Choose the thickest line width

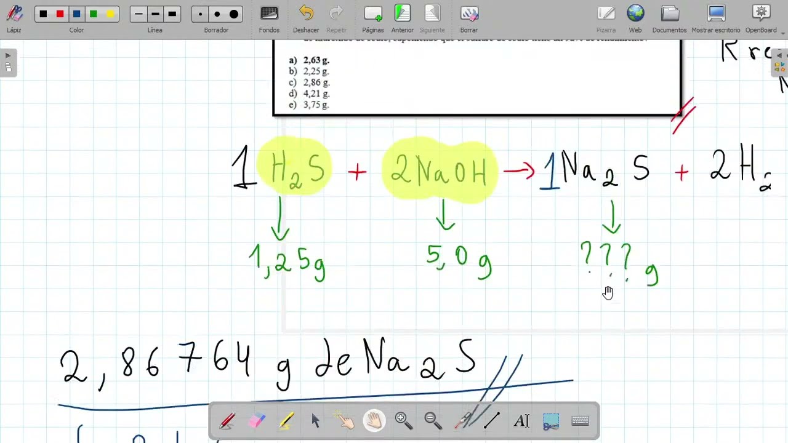(x=172, y=14)
